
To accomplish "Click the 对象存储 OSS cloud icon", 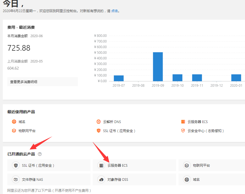I will (x=101, y=179).
